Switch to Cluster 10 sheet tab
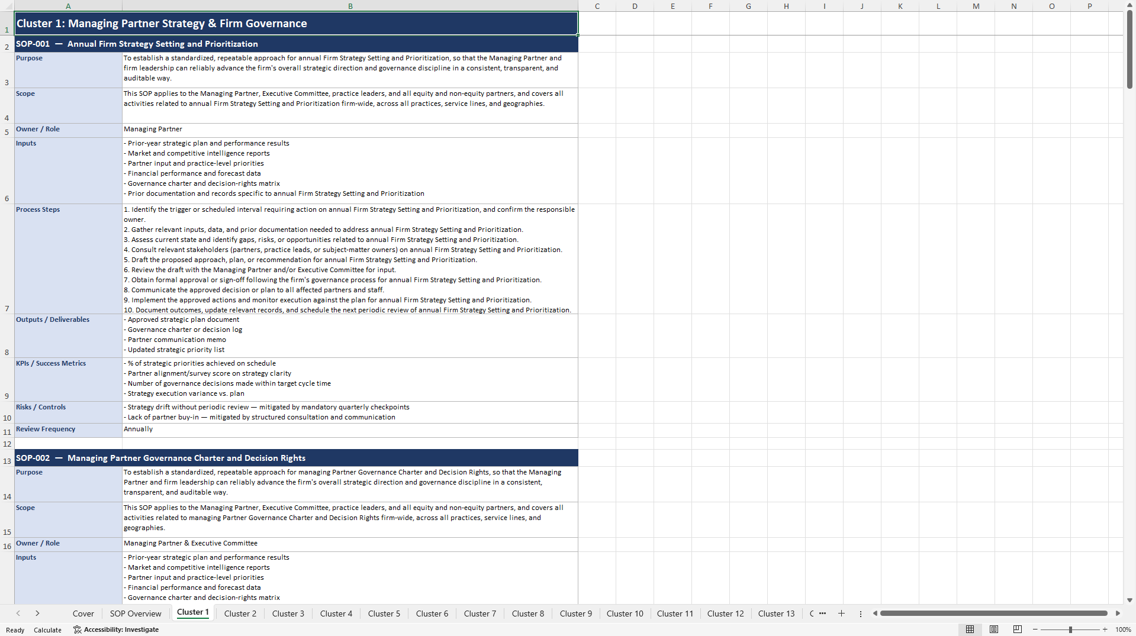The width and height of the screenshot is (1136, 636). (x=625, y=614)
